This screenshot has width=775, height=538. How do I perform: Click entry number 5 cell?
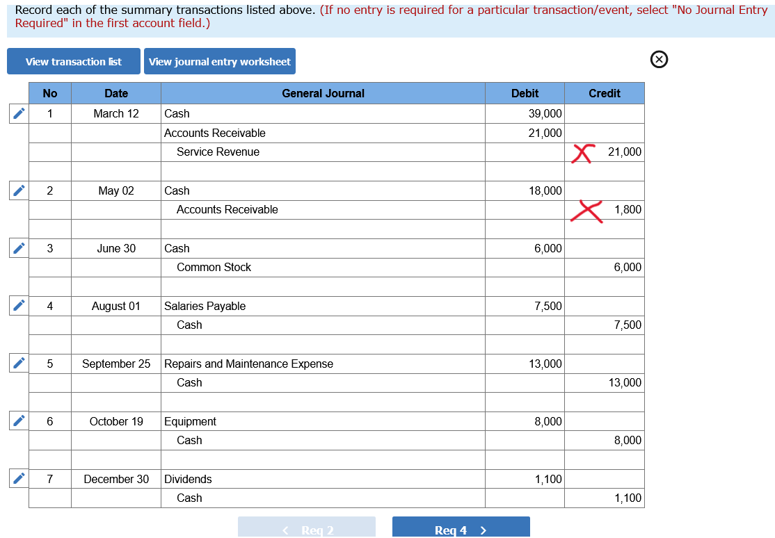[50, 364]
